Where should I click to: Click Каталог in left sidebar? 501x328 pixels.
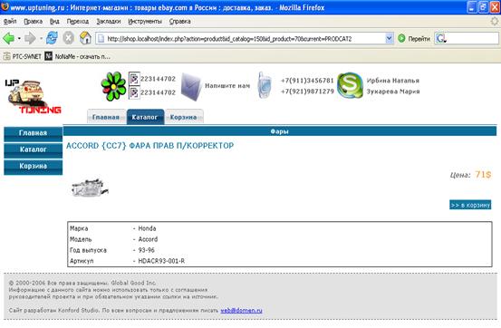click(x=33, y=150)
